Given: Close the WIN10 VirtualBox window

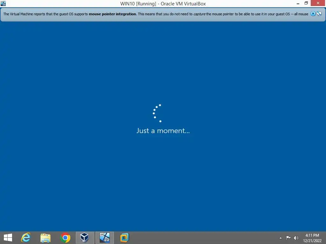Looking at the screenshot, I should coord(318,3).
